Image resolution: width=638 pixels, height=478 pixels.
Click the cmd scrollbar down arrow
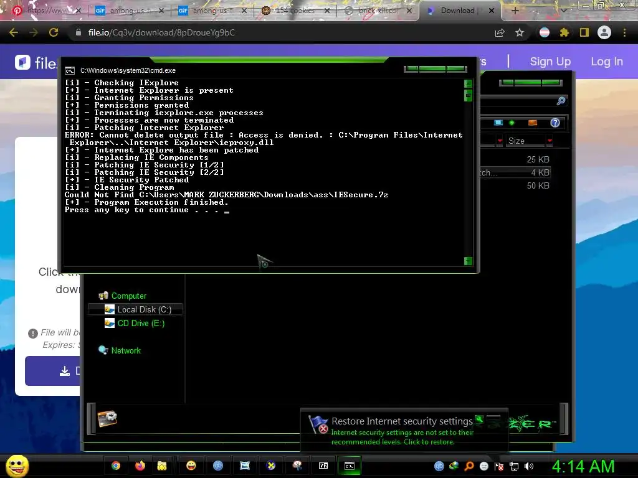point(468,261)
